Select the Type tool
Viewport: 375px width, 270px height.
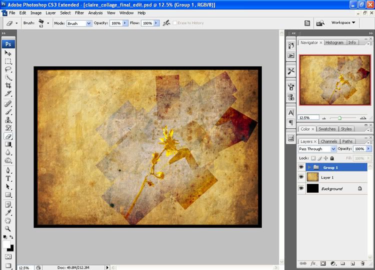pyautogui.click(x=8, y=178)
